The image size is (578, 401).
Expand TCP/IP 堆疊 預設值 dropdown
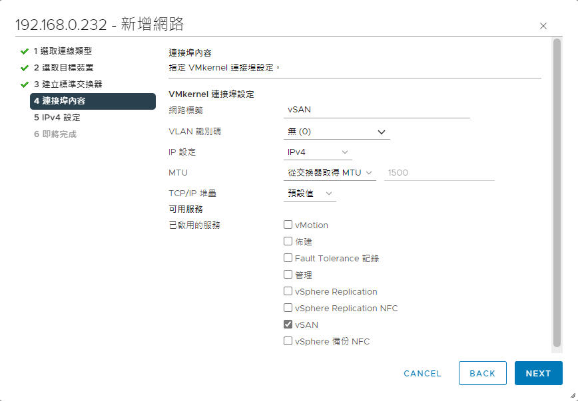[310, 194]
